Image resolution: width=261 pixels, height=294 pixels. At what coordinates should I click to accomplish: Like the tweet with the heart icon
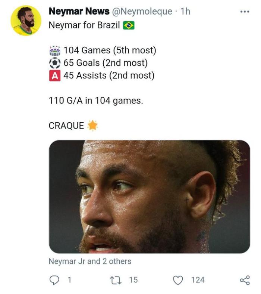179,280
